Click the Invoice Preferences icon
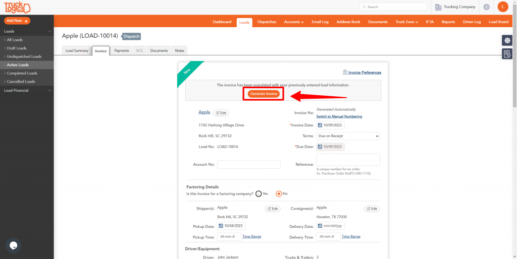517x259 pixels. pos(345,72)
